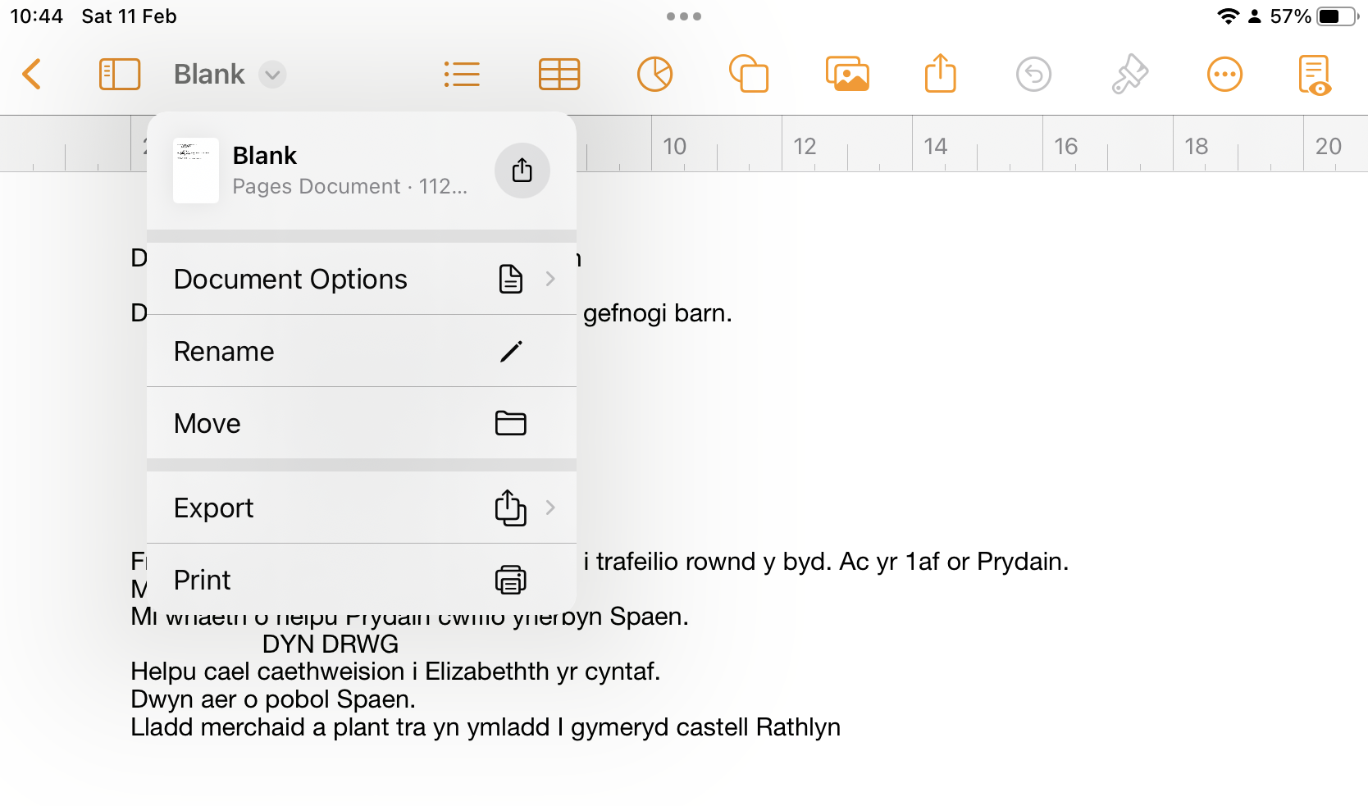The image size is (1368, 806).
Task: Open the media photo insert icon
Action: (846, 75)
